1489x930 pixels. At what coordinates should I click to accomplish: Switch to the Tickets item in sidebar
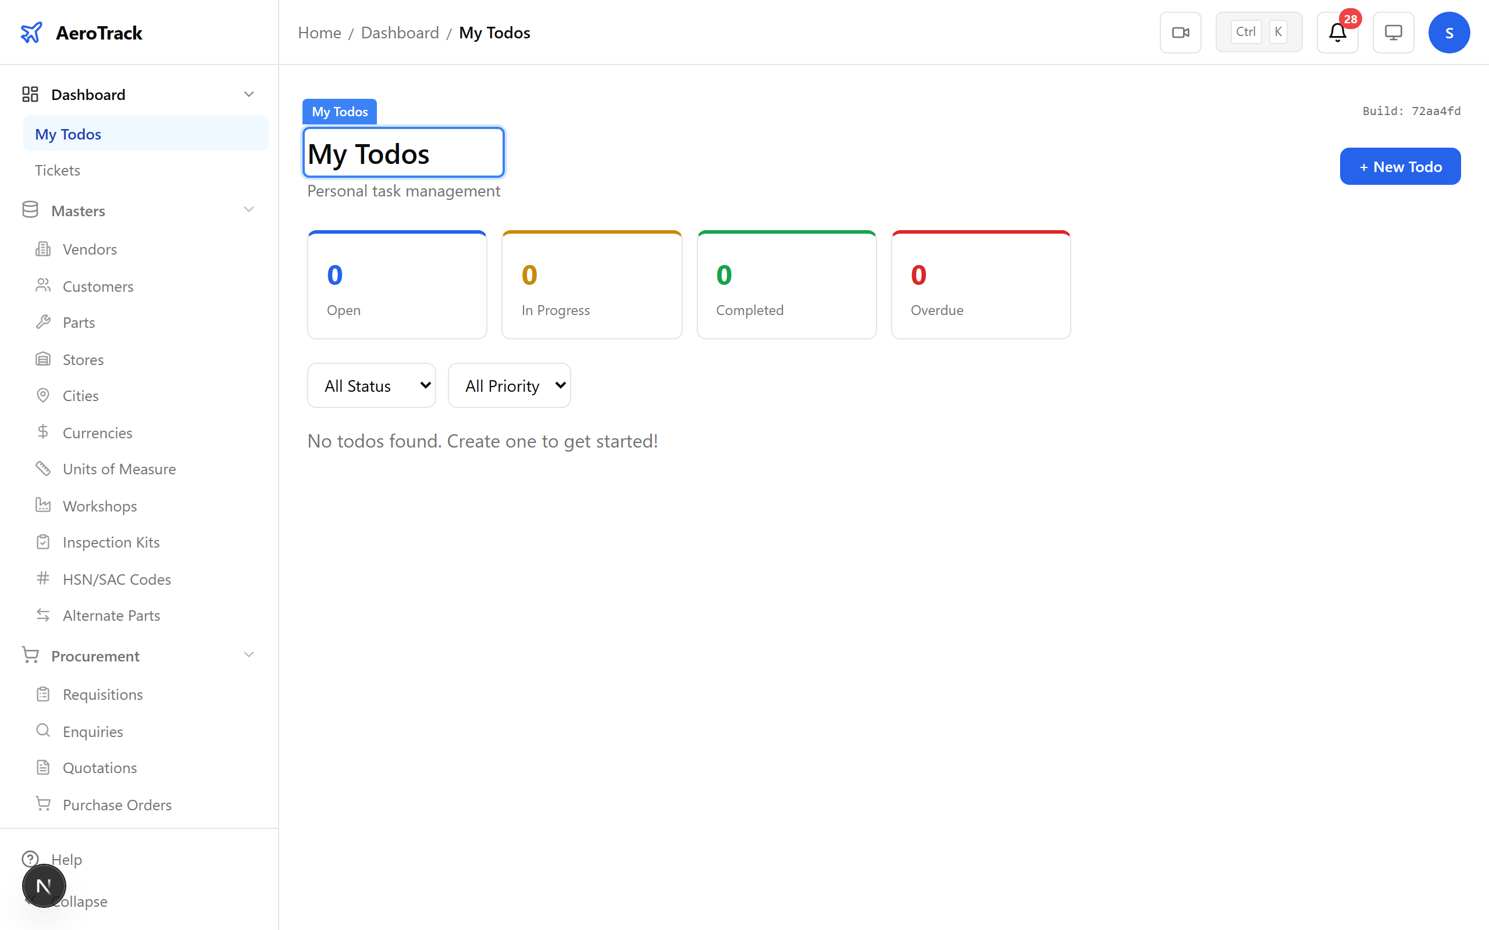coord(58,170)
